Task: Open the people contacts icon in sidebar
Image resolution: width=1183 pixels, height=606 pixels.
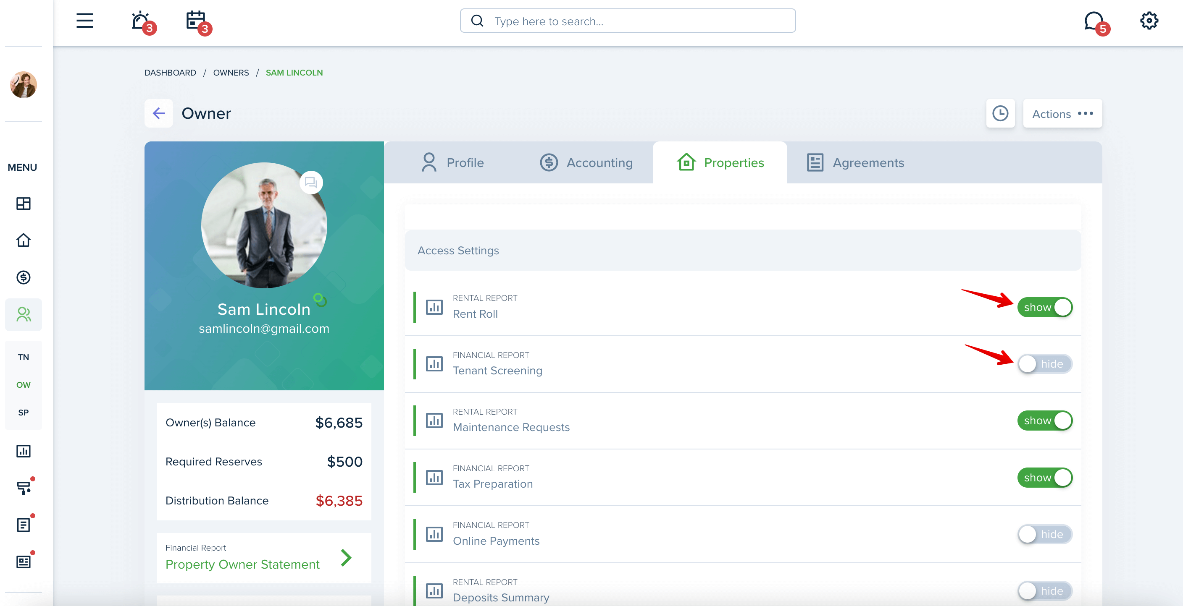Action: (x=24, y=314)
